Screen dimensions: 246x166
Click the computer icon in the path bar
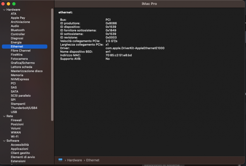click(x=60, y=160)
